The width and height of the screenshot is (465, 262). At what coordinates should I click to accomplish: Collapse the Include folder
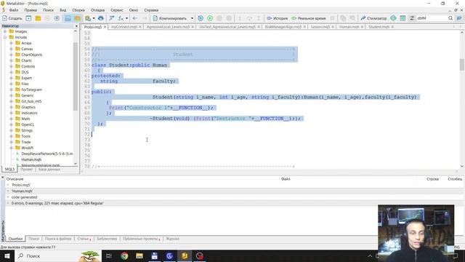pyautogui.click(x=5, y=37)
